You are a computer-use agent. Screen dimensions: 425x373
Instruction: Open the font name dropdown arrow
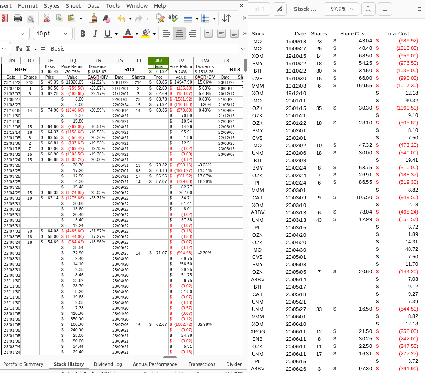22,34
